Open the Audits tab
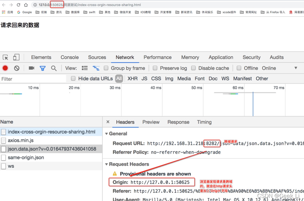This screenshot has width=304, height=201. pos(277,57)
